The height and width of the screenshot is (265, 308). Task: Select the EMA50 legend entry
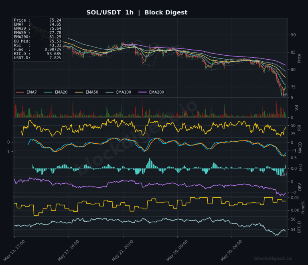click(87, 92)
